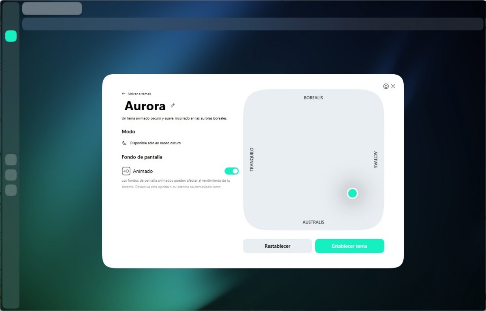The height and width of the screenshot is (311, 486).
Task: Select the blank browser tab at top
Action: [52, 9]
